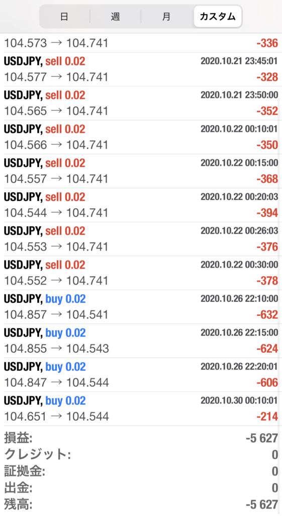Tap the 証拠金 margin summary row
The width and height of the screenshot is (282, 516).
tap(141, 471)
